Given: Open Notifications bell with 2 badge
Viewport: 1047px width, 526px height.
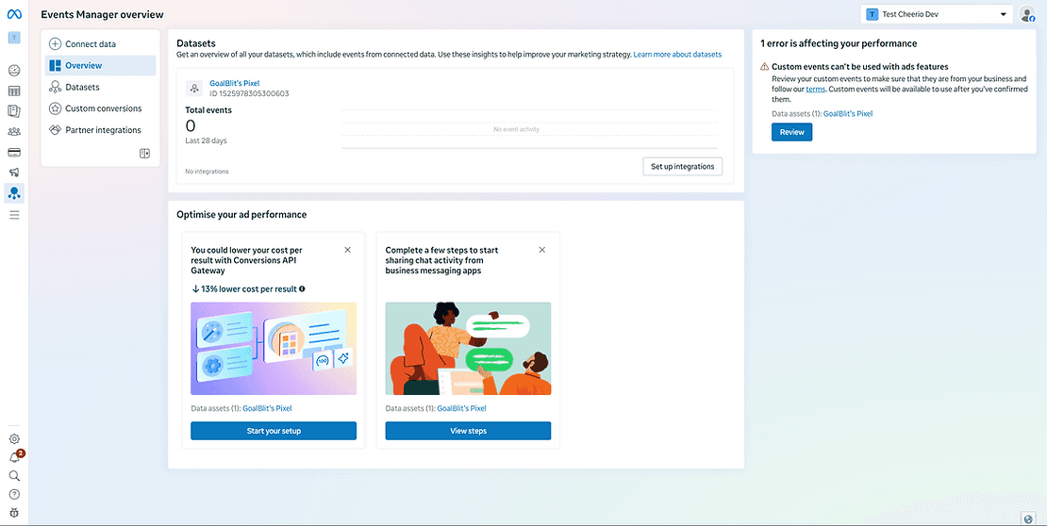Looking at the screenshot, I should tap(15, 457).
